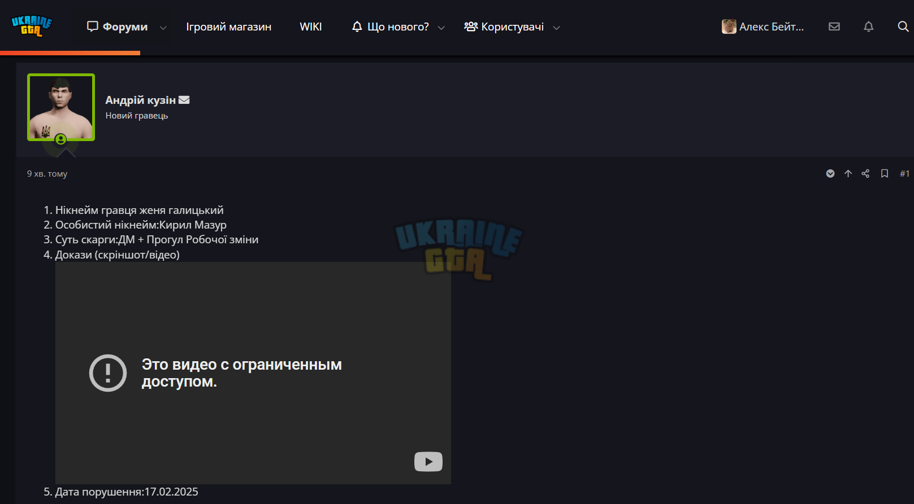Viewport: 914px width, 504px height.
Task: Click the '9 хв. тому' timestamp
Action: (x=47, y=174)
